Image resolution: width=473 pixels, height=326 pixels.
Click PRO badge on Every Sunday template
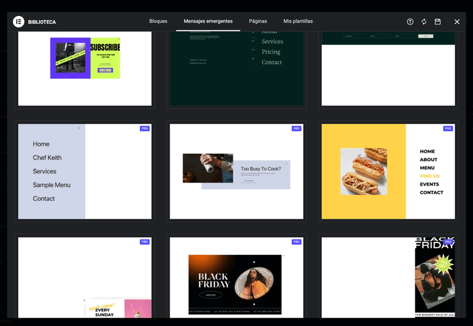[145, 242]
